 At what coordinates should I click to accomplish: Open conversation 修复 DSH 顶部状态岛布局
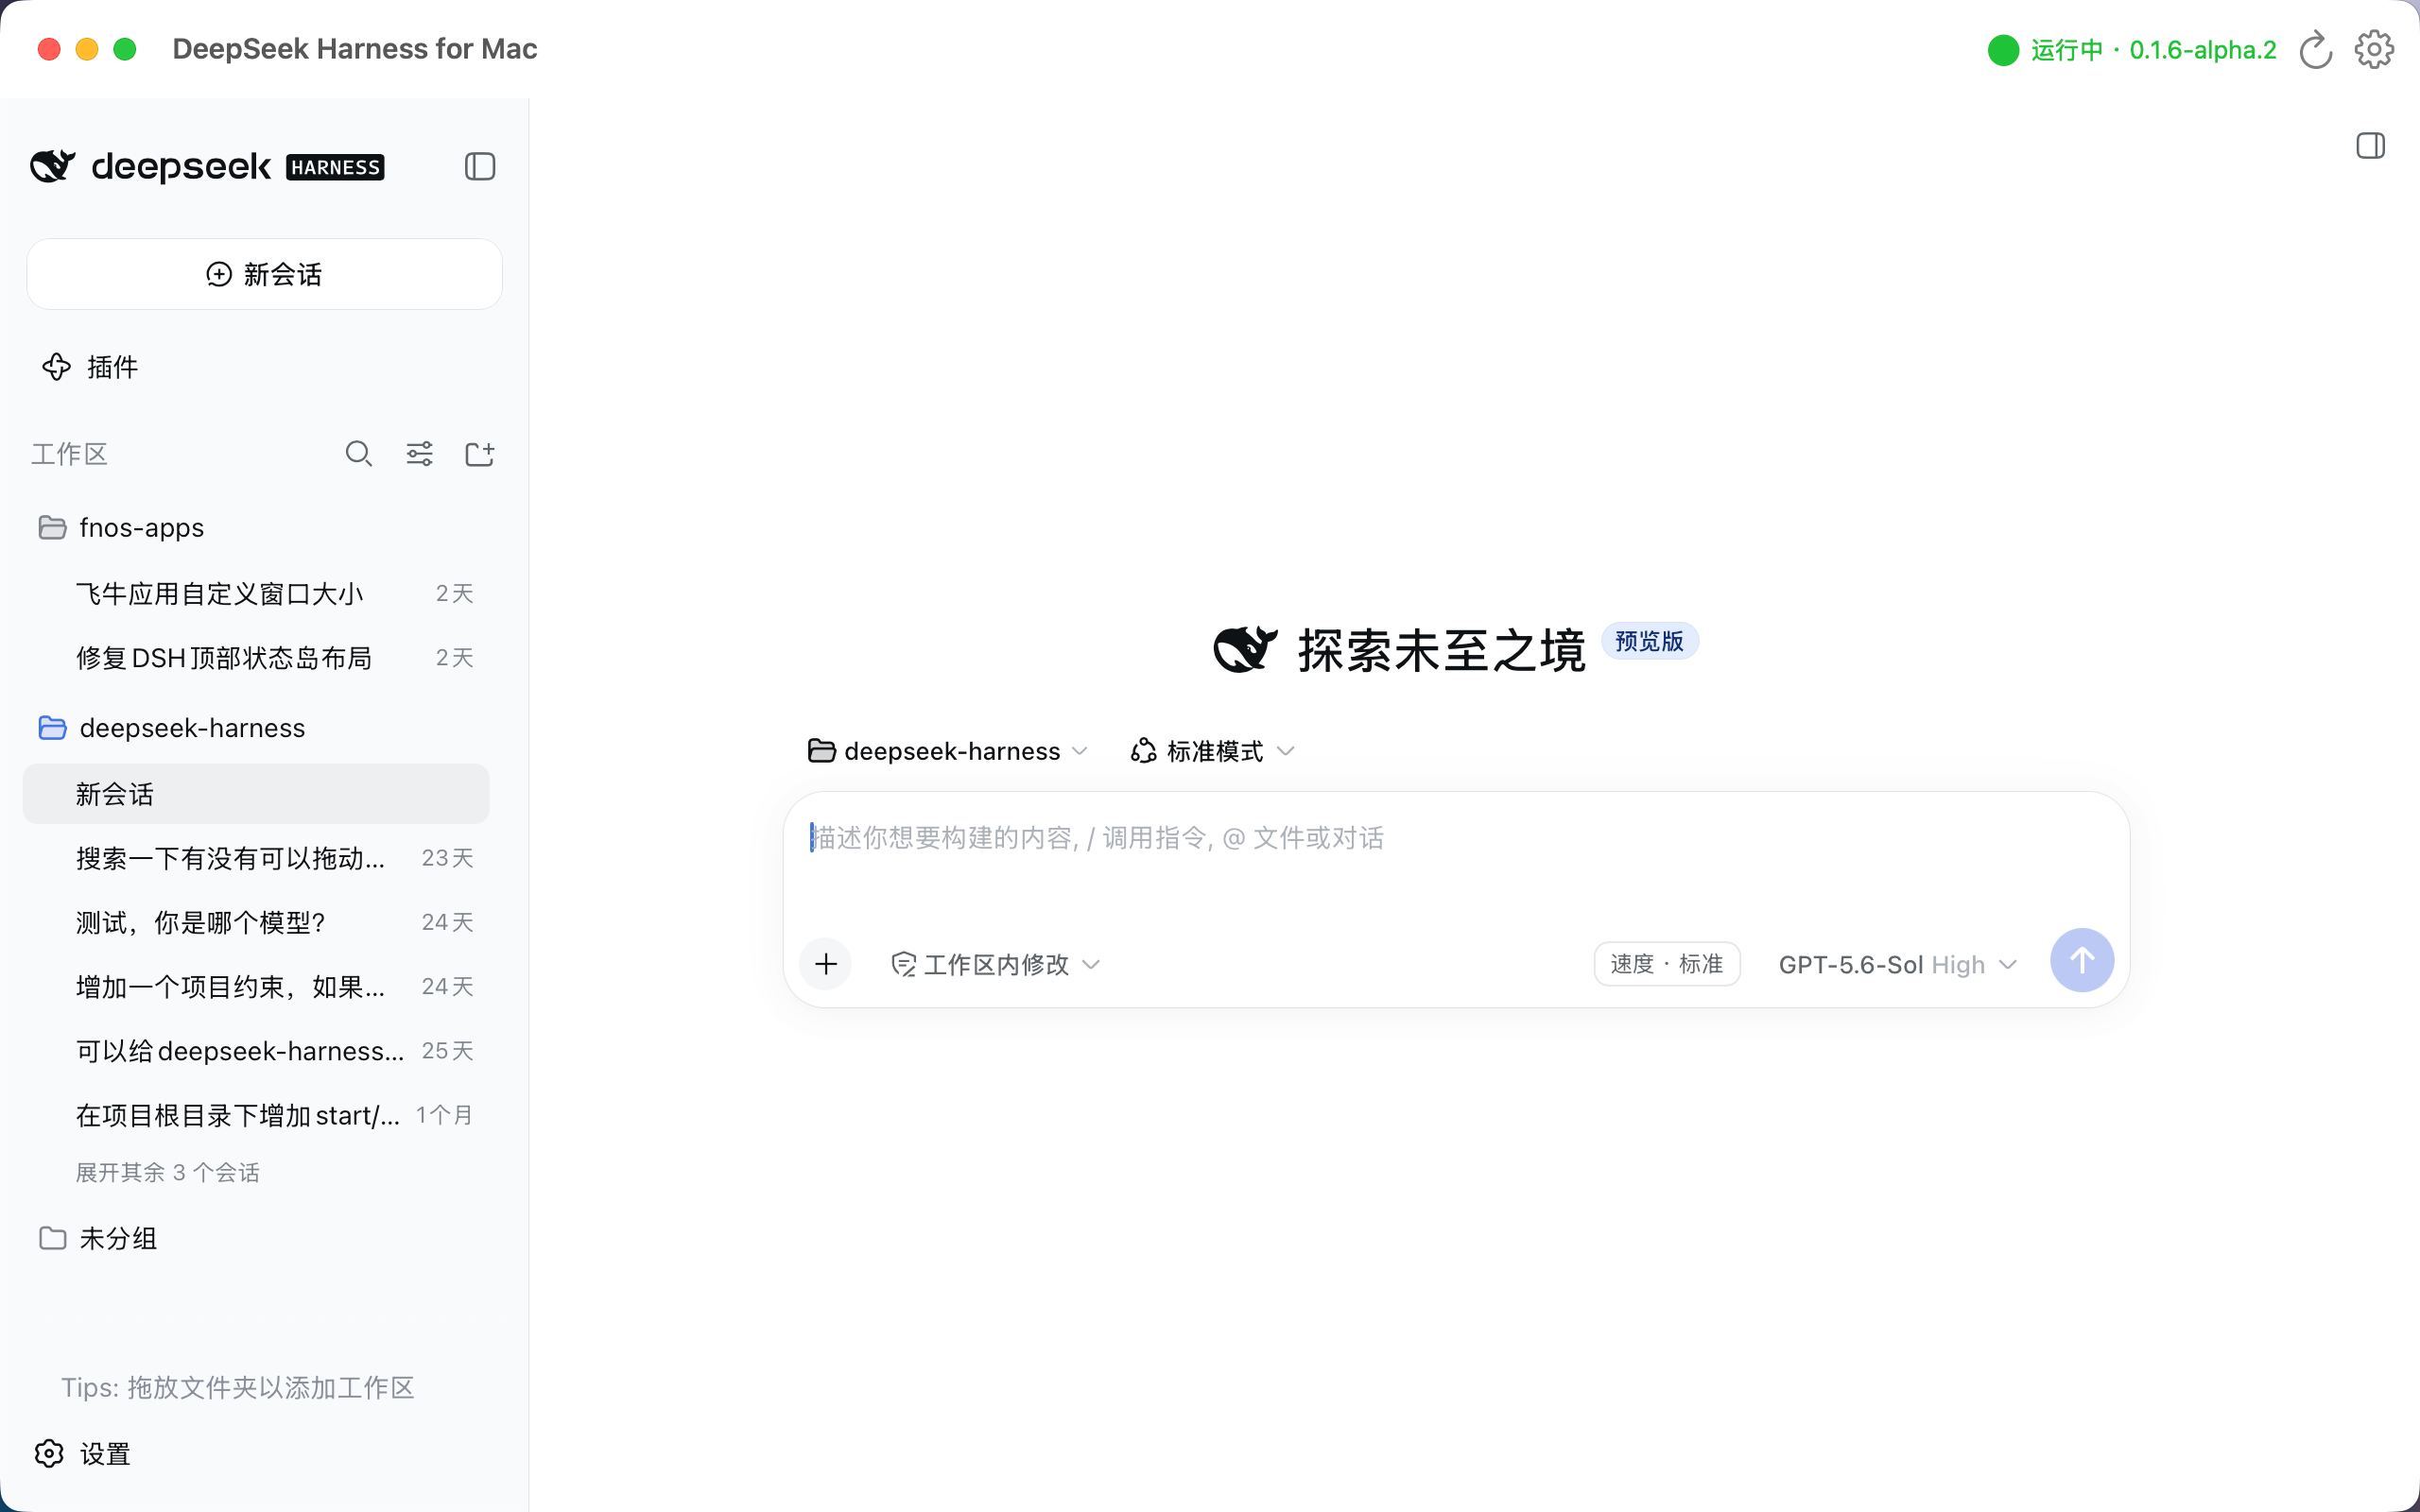tap(256, 658)
